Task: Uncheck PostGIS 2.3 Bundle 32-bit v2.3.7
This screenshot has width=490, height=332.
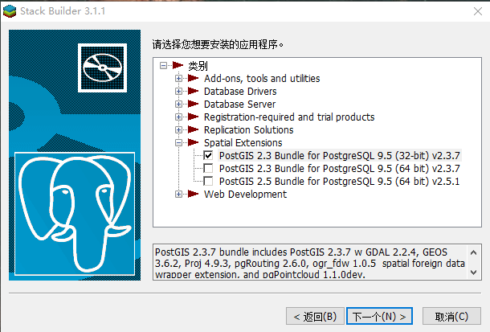Action: (x=208, y=155)
